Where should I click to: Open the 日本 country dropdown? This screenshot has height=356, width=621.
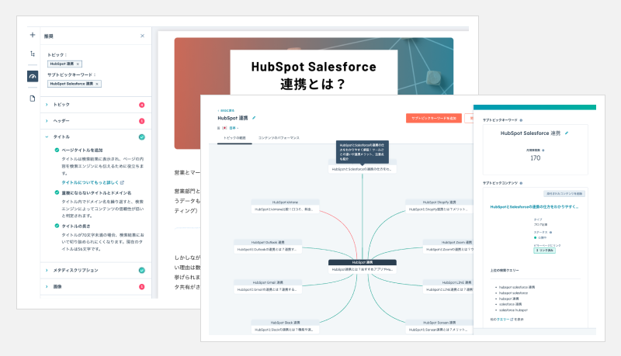pyautogui.click(x=234, y=128)
